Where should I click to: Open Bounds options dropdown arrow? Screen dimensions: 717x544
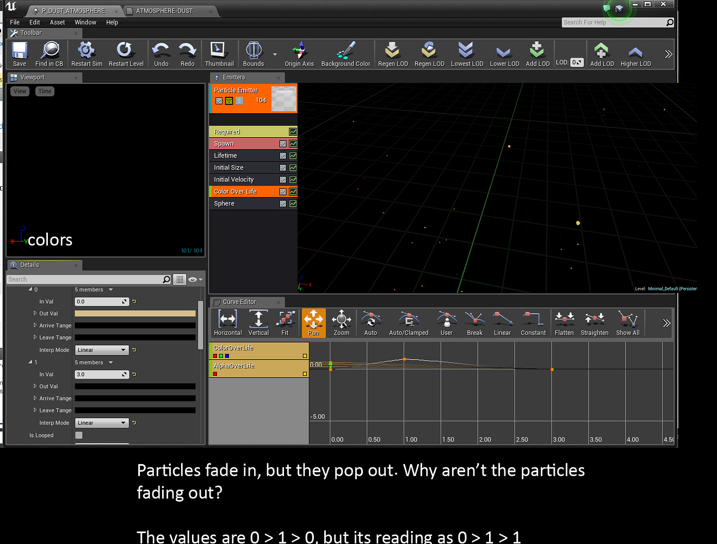pos(275,54)
